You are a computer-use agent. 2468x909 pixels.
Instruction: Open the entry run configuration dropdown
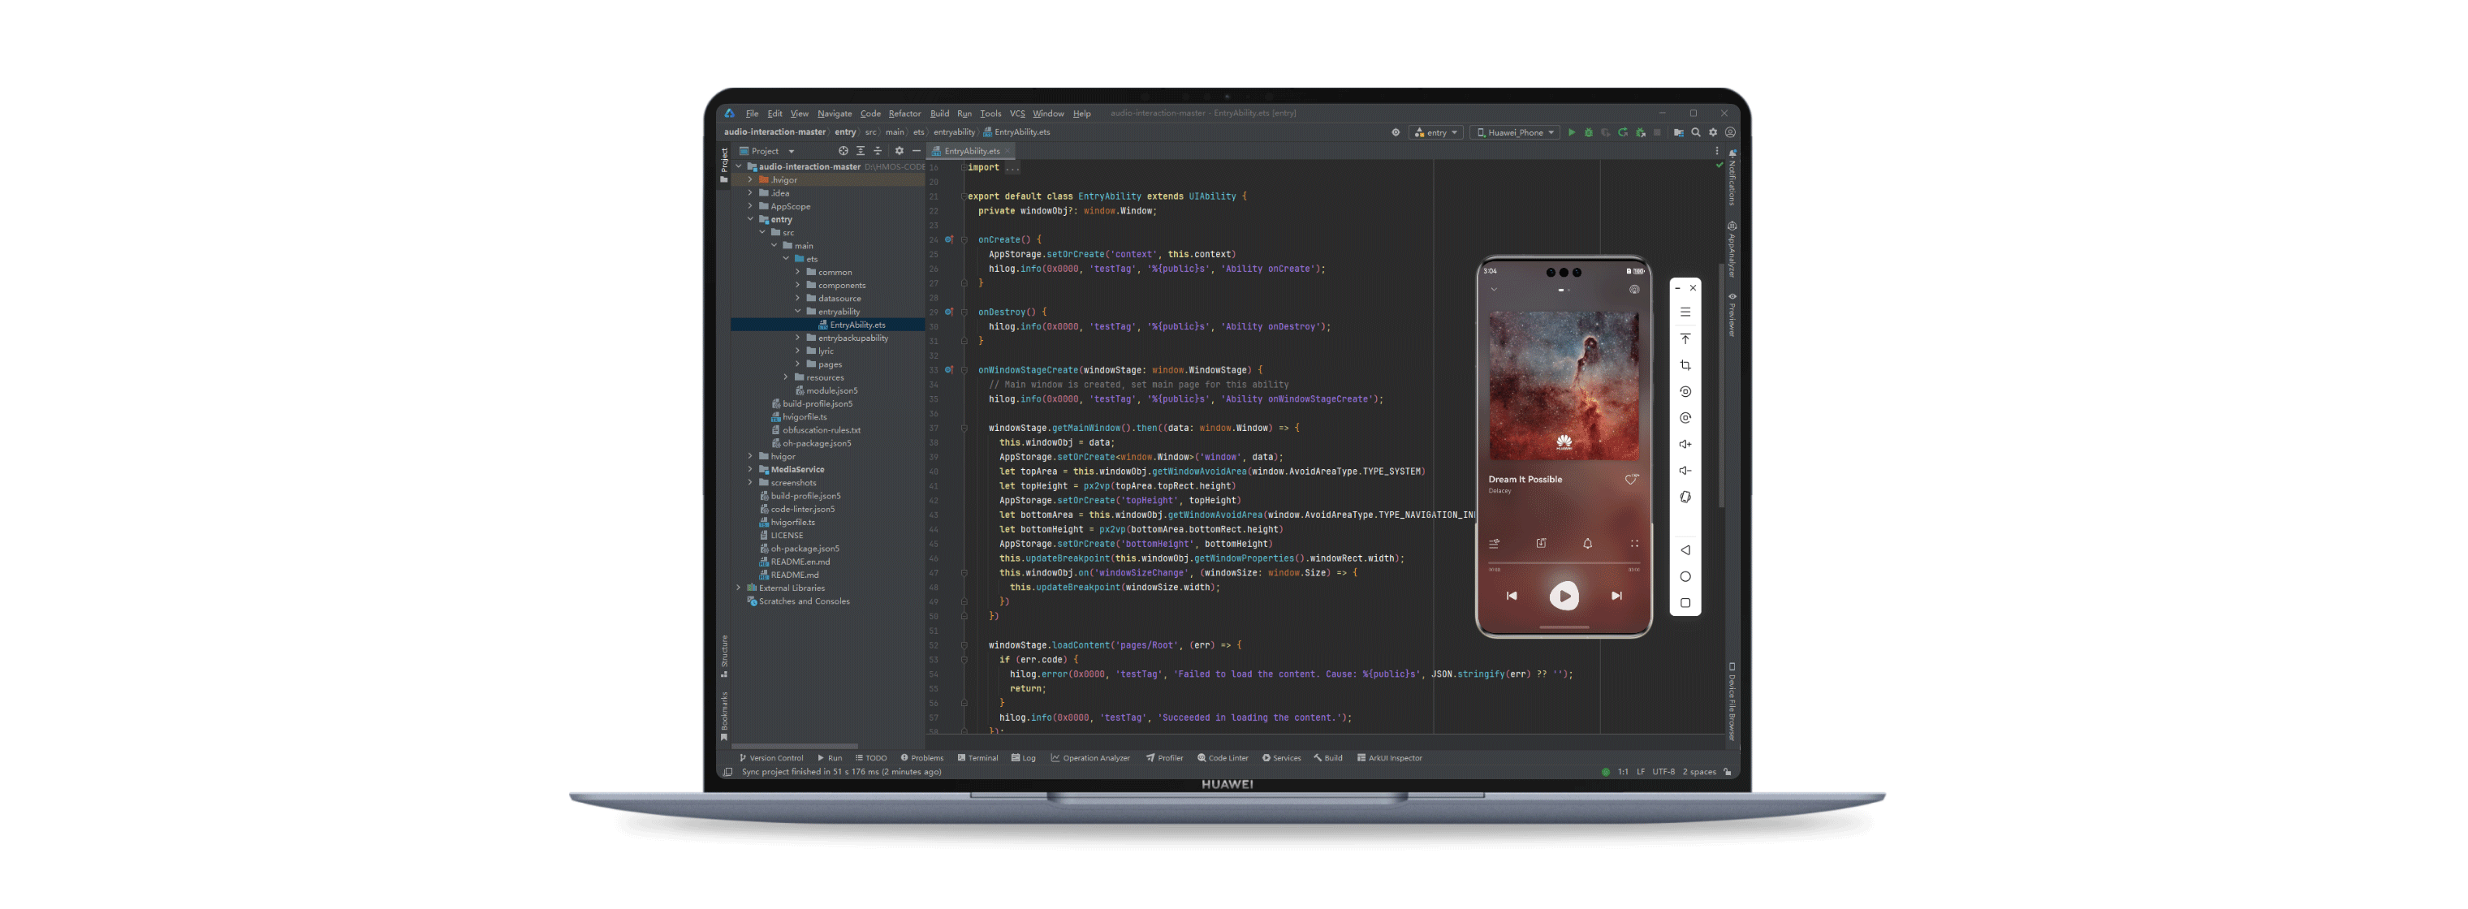(x=1436, y=133)
